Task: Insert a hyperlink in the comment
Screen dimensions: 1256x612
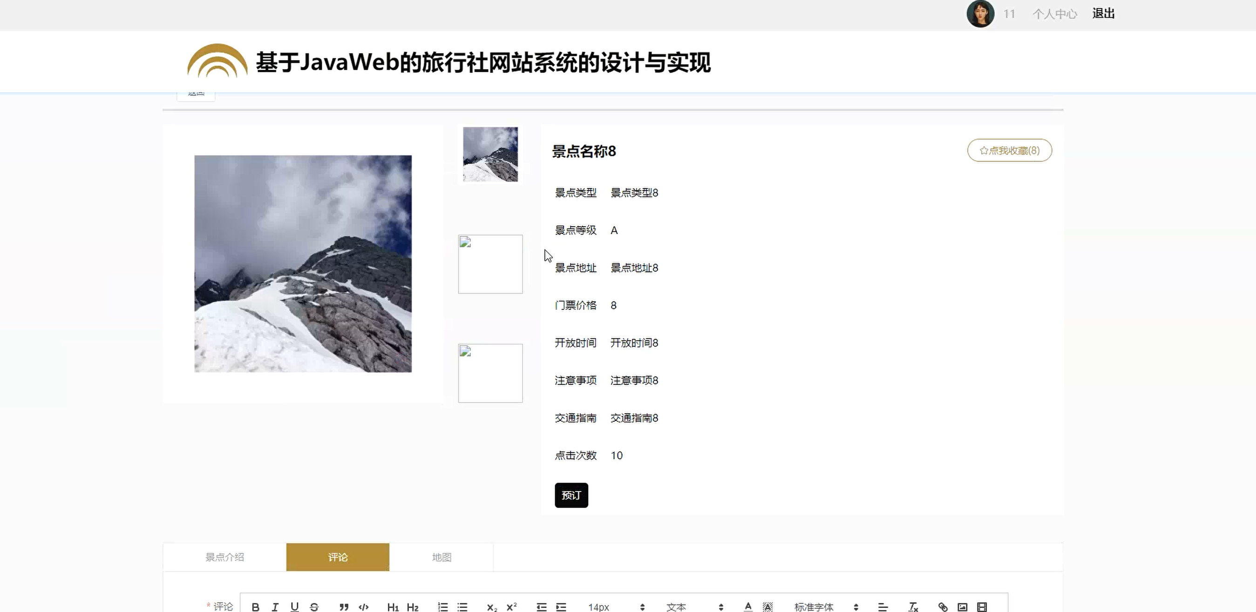Action: coord(943,606)
